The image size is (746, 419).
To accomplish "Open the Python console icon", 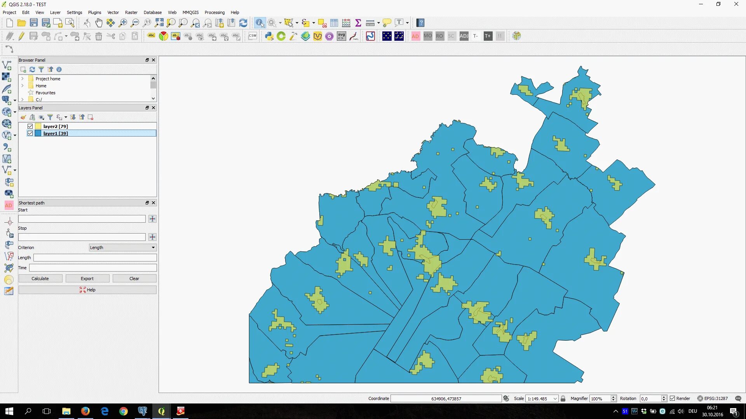I will click(269, 36).
